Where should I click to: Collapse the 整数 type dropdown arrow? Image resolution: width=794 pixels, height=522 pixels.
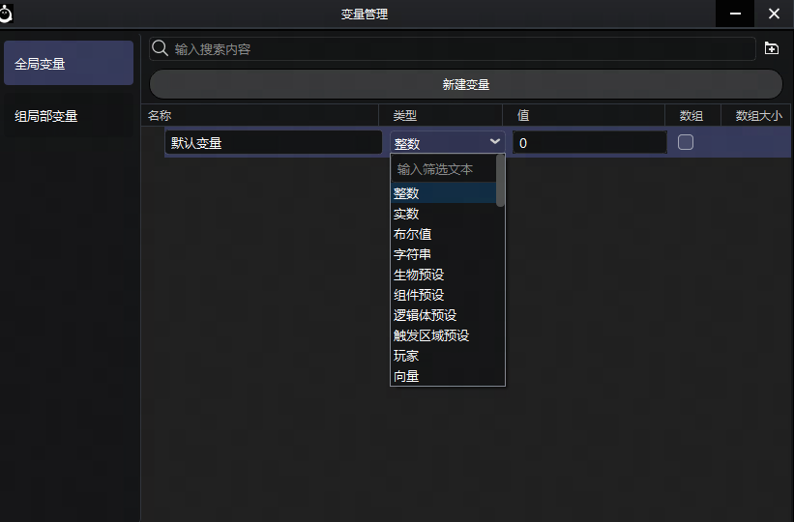[494, 142]
